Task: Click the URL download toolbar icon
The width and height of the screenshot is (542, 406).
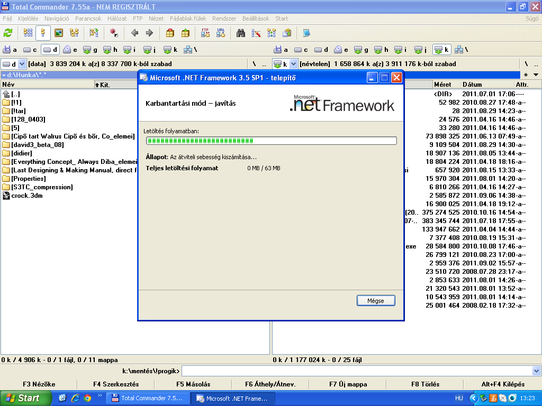Action: coord(221,33)
